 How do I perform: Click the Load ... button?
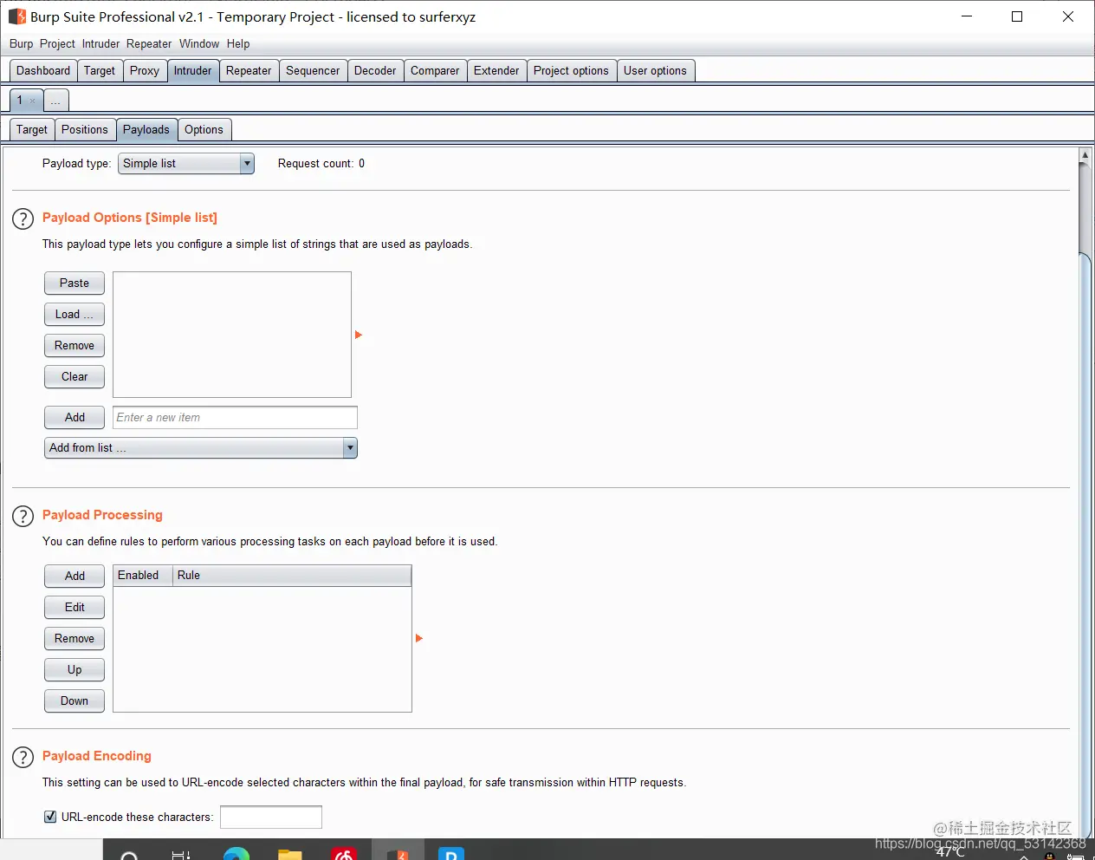point(75,315)
